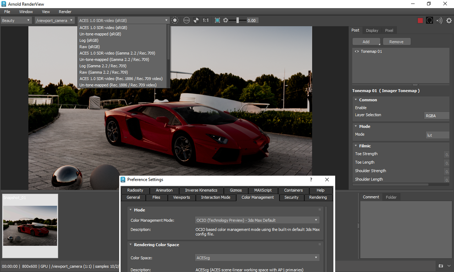Image resolution: width=454 pixels, height=272 pixels.
Task: Click the red stop render button
Action: click(x=420, y=20)
